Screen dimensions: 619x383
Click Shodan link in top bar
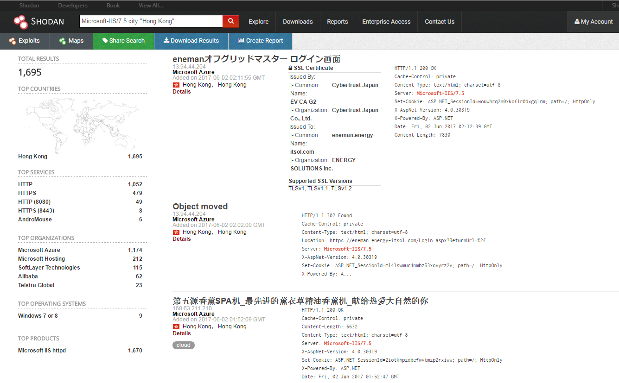(x=29, y=6)
